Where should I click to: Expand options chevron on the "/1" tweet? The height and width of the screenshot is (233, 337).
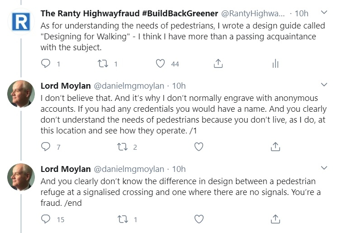[324, 84]
